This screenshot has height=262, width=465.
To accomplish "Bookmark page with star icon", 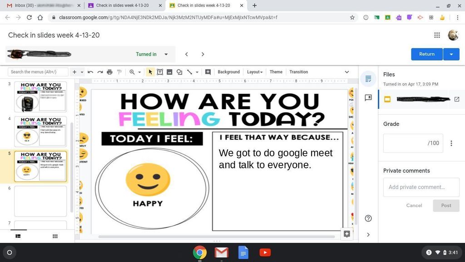I will pos(352,18).
